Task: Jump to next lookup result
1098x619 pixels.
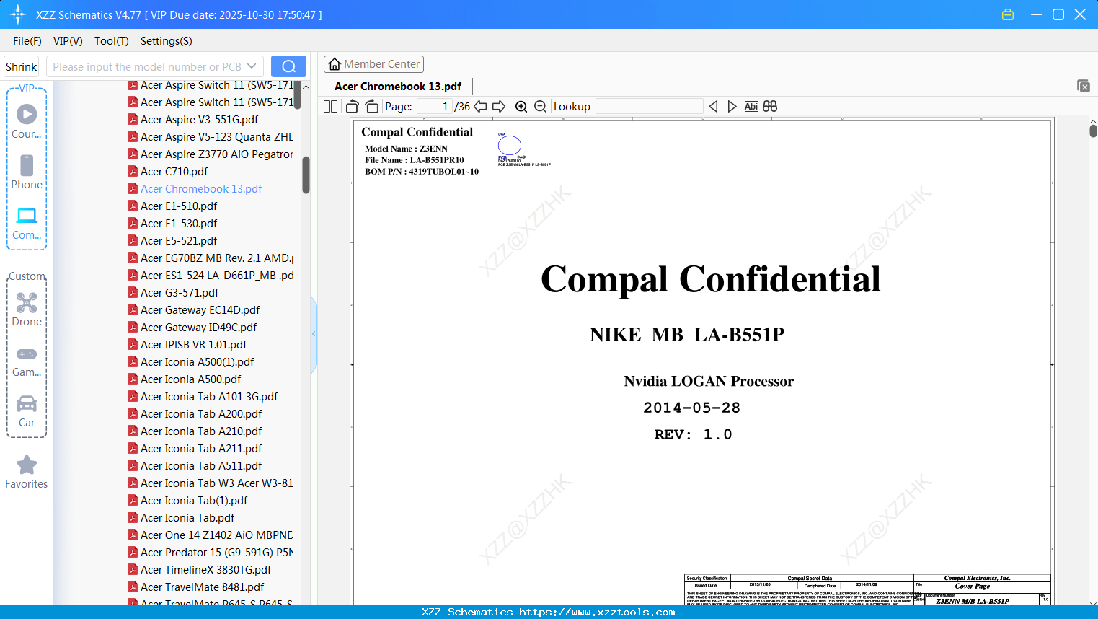Action: point(732,107)
